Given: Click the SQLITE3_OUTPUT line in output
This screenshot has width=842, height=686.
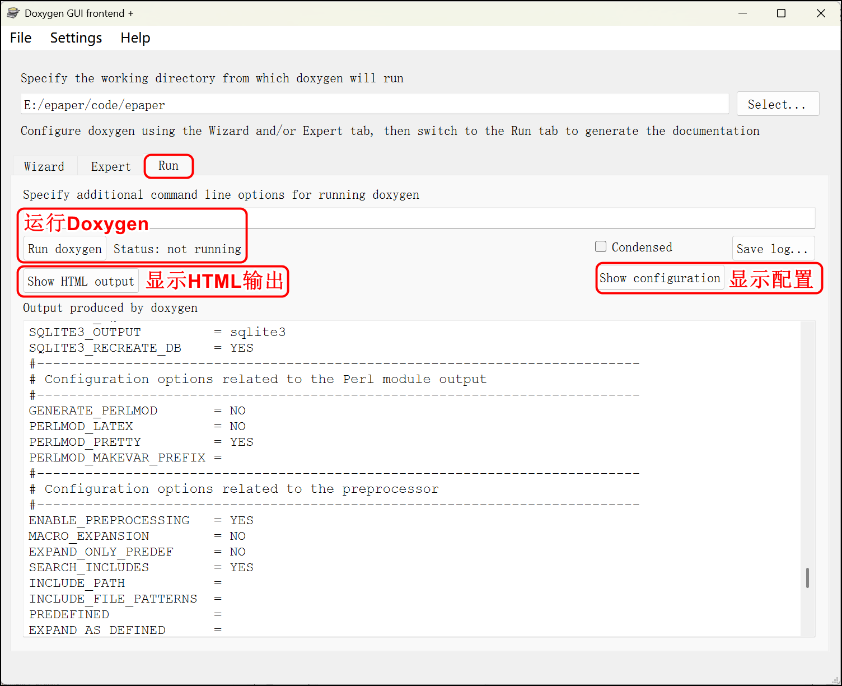Looking at the screenshot, I should [157, 332].
